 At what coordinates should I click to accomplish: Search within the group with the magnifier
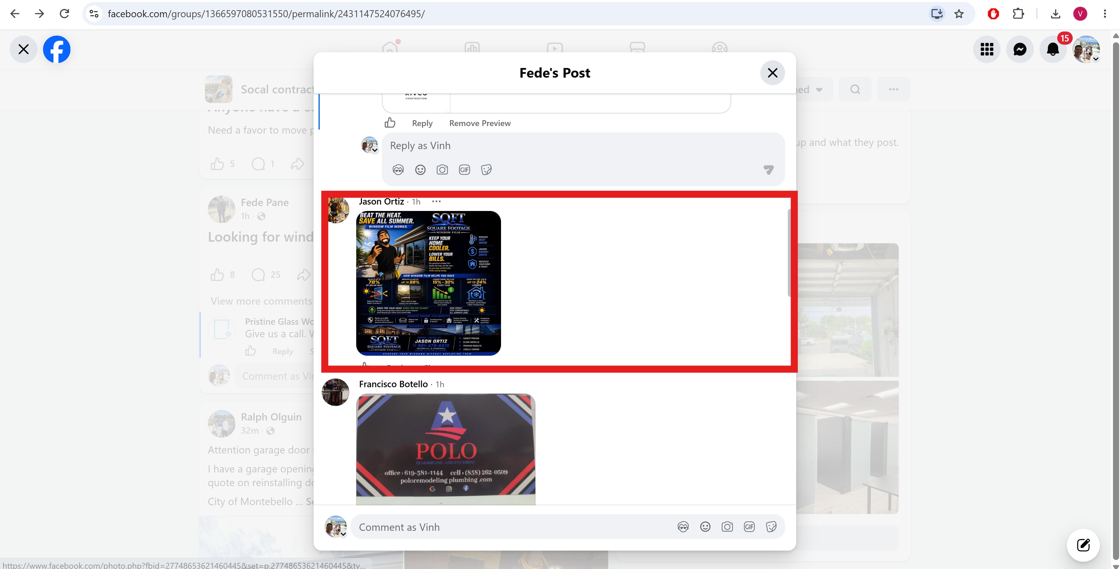pyautogui.click(x=855, y=89)
